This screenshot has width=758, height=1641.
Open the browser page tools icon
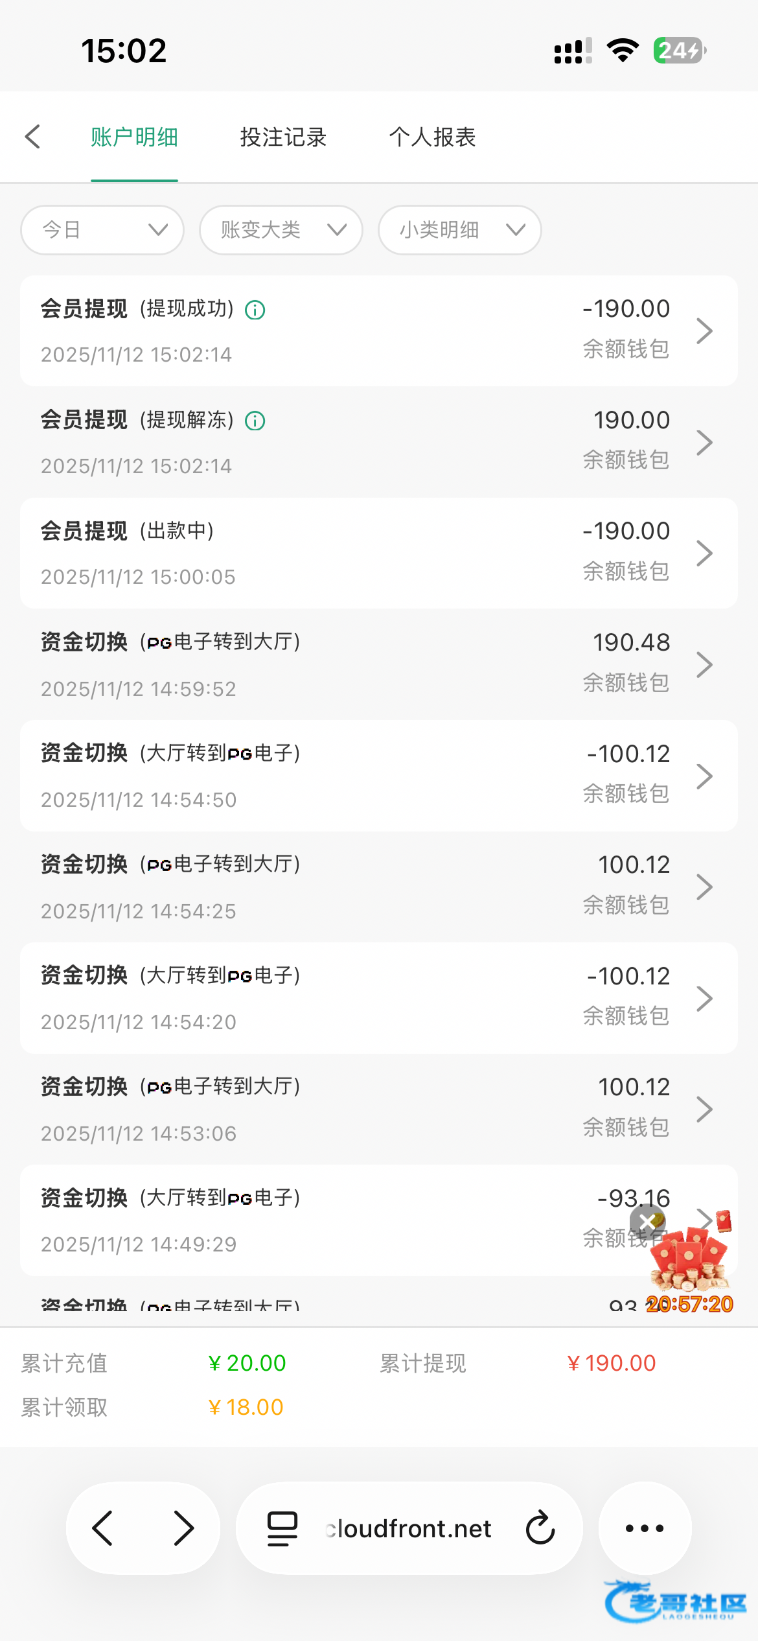pyautogui.click(x=282, y=1528)
